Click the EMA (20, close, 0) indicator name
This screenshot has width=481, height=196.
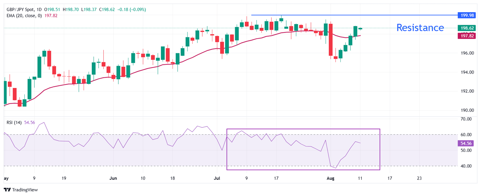point(24,15)
